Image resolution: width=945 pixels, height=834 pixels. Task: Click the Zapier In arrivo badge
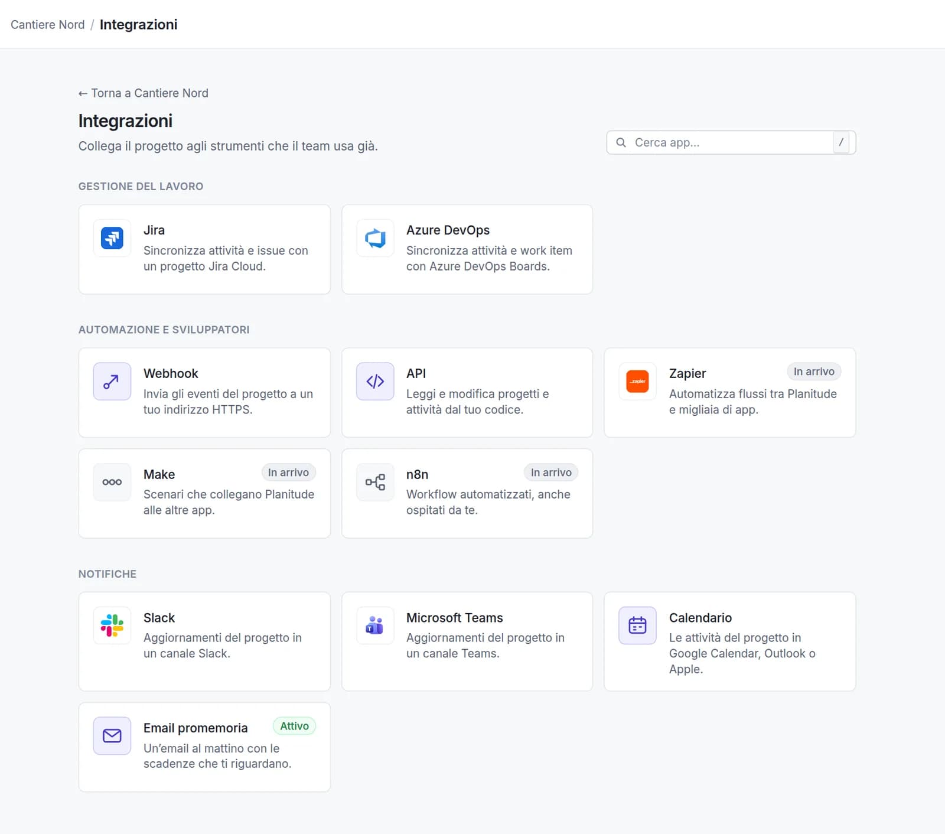pos(814,372)
